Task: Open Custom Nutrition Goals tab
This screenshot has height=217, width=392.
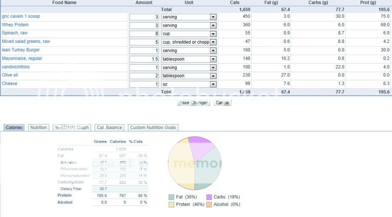Action: pos(153,127)
